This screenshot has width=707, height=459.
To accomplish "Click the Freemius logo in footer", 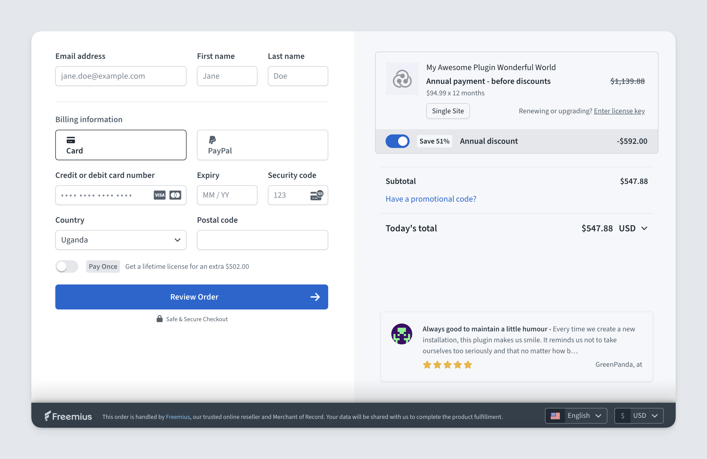I will coord(68,416).
